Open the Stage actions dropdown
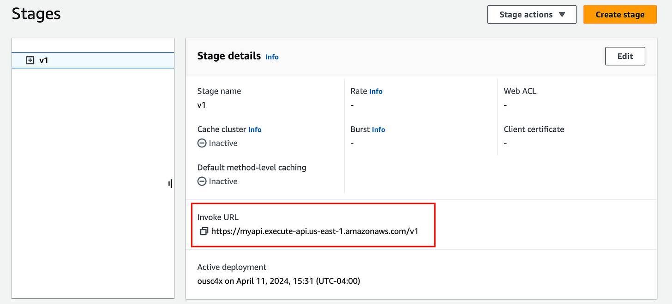672x304 pixels. pos(532,14)
